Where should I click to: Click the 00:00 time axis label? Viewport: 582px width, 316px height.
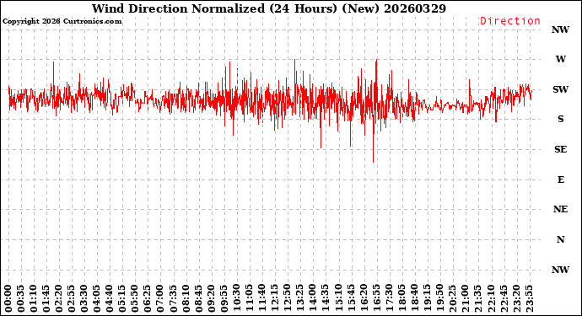8,298
